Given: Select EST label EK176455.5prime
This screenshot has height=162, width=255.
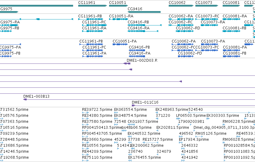Looking at the screenshot, I should coord(144,158).
